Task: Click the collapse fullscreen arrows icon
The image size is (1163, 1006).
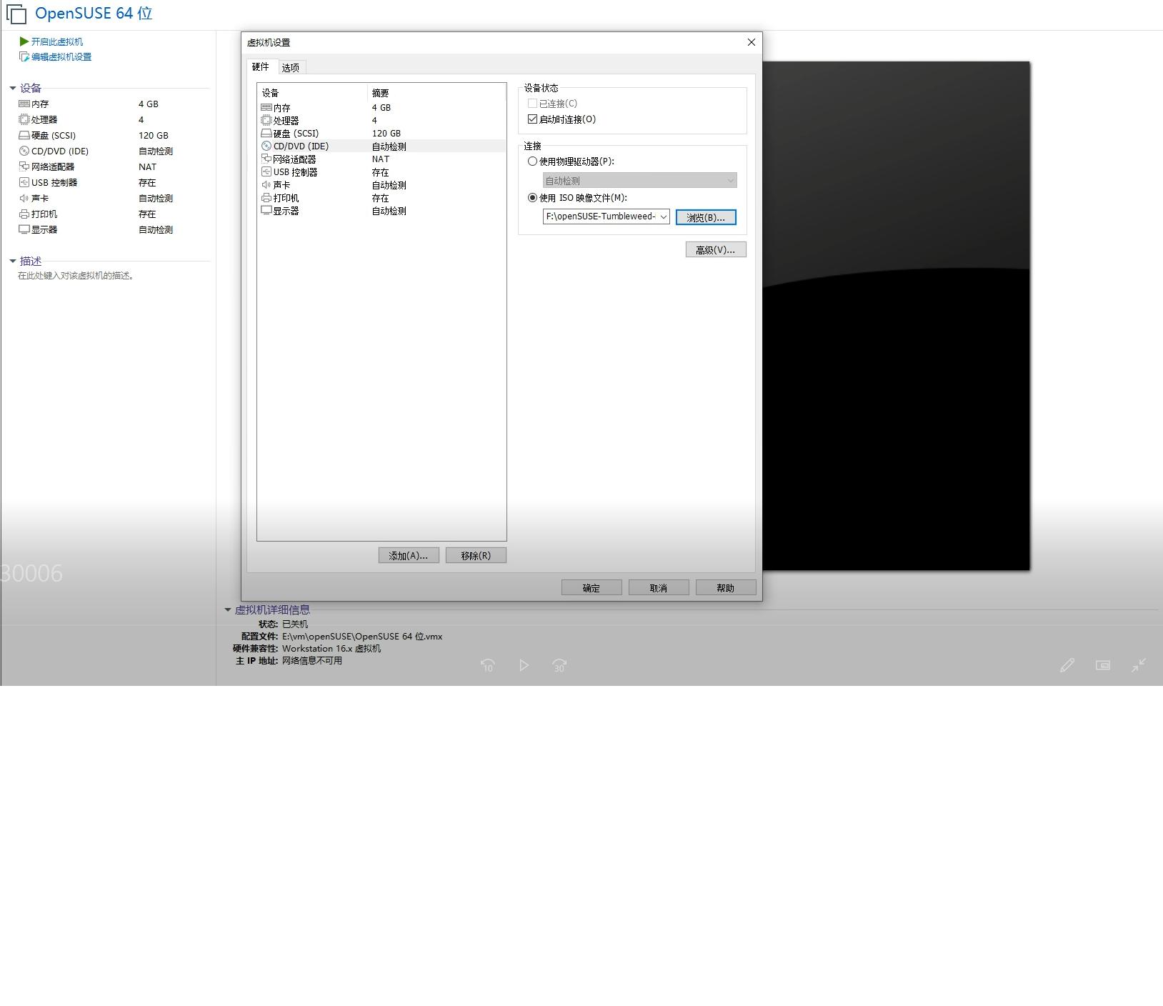Action: click(x=1139, y=665)
